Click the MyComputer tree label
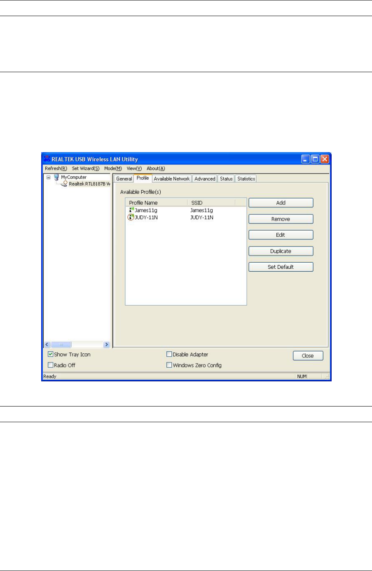 (x=74, y=177)
